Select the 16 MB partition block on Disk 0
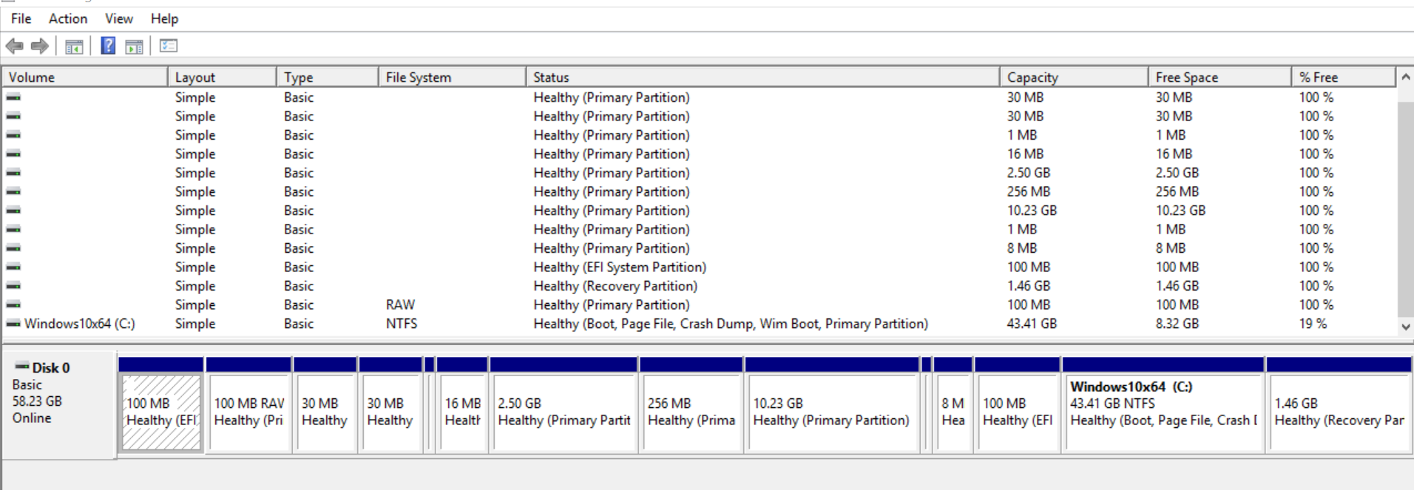Image resolution: width=1414 pixels, height=490 pixels. pos(462,405)
